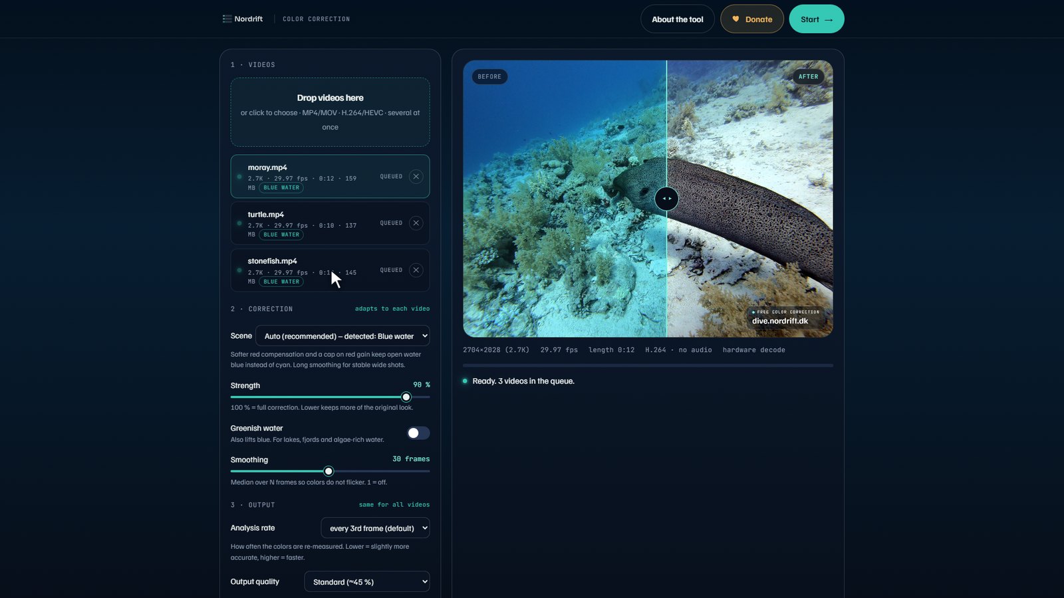Open the Analysis rate dropdown

point(375,528)
